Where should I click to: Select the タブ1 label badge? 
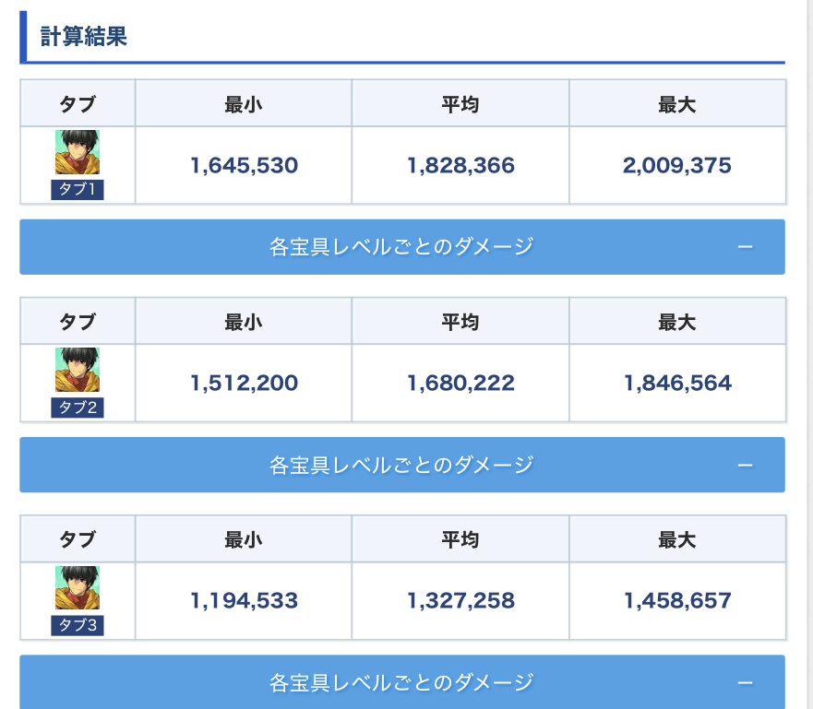tap(78, 191)
